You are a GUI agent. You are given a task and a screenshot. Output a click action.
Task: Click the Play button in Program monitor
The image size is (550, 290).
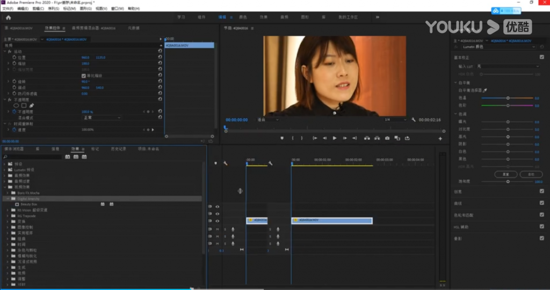334,138
